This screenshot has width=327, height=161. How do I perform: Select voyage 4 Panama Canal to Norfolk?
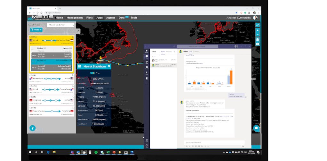[52, 79]
